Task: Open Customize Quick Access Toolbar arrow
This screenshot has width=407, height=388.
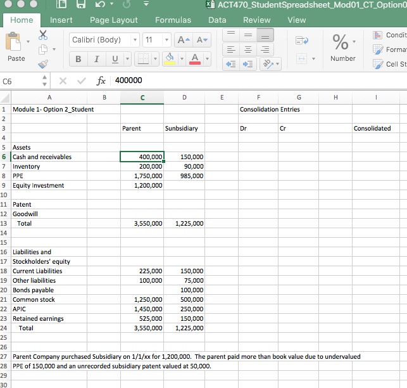Action: coord(146,4)
